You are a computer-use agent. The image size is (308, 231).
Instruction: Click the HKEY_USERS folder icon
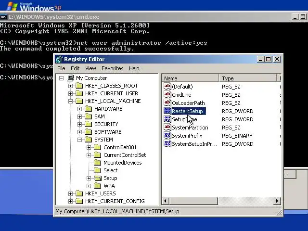coord(79,193)
